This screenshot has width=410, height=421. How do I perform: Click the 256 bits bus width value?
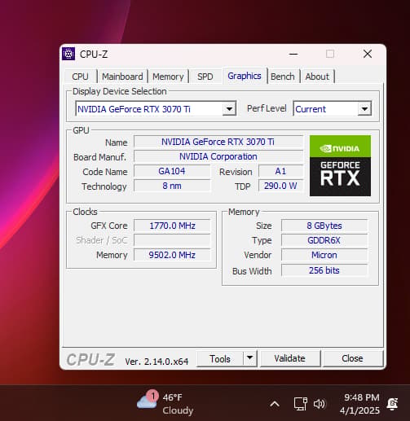[324, 270]
